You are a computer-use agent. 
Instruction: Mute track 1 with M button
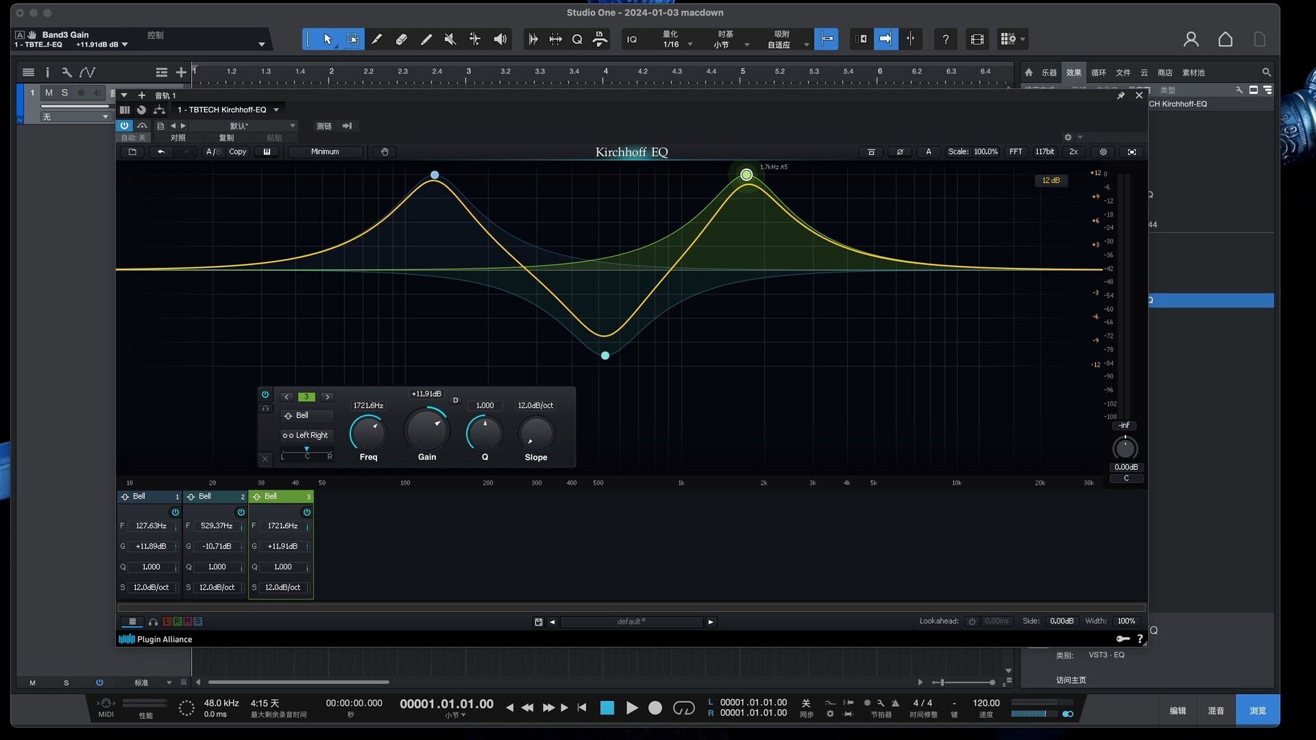pos(49,92)
